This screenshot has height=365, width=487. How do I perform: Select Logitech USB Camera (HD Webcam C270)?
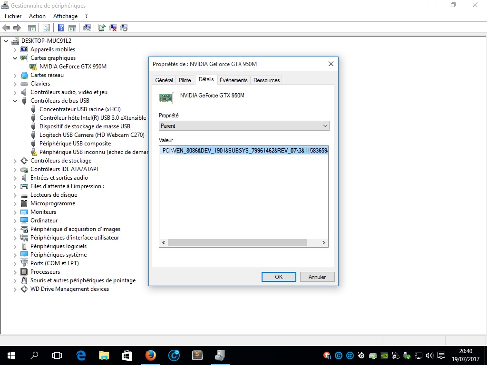[x=92, y=135]
